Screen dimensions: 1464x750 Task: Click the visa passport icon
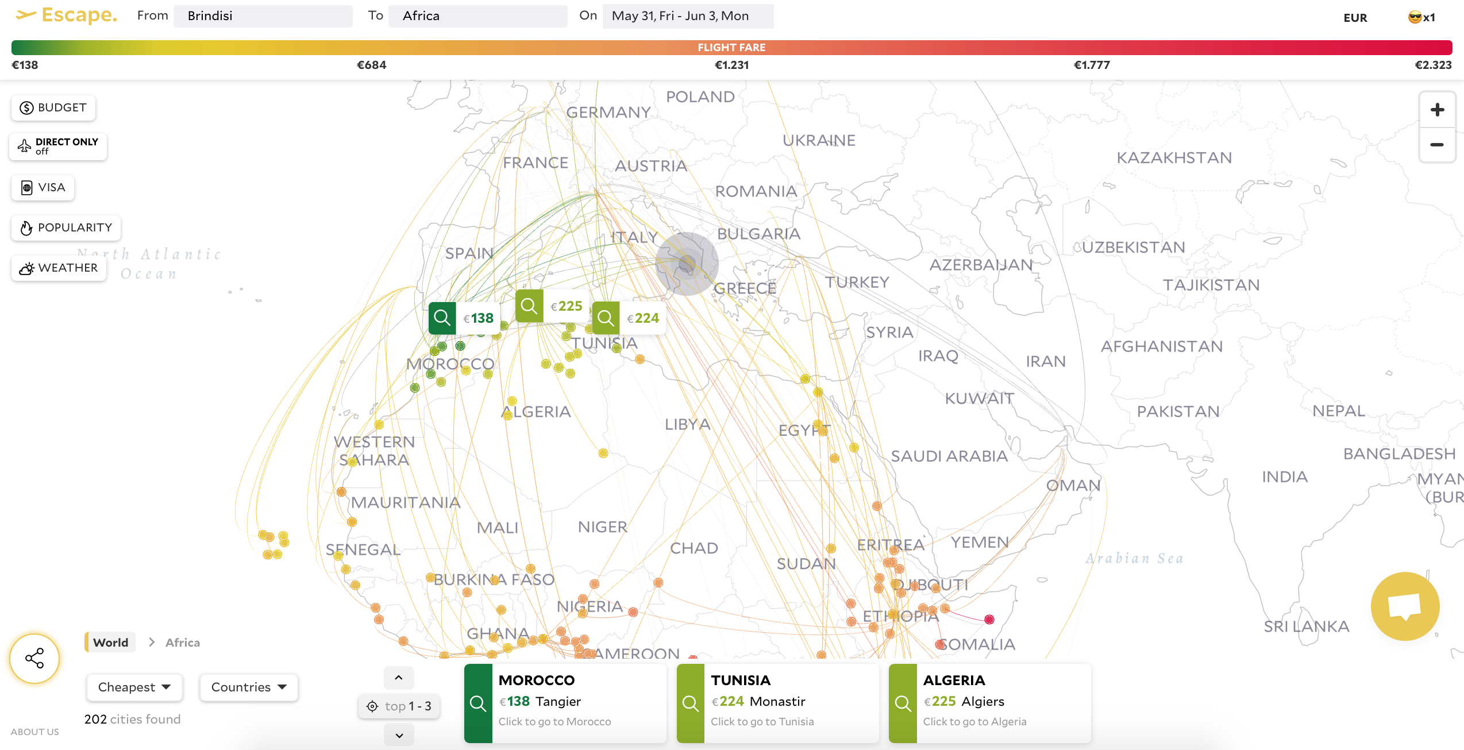(x=26, y=188)
